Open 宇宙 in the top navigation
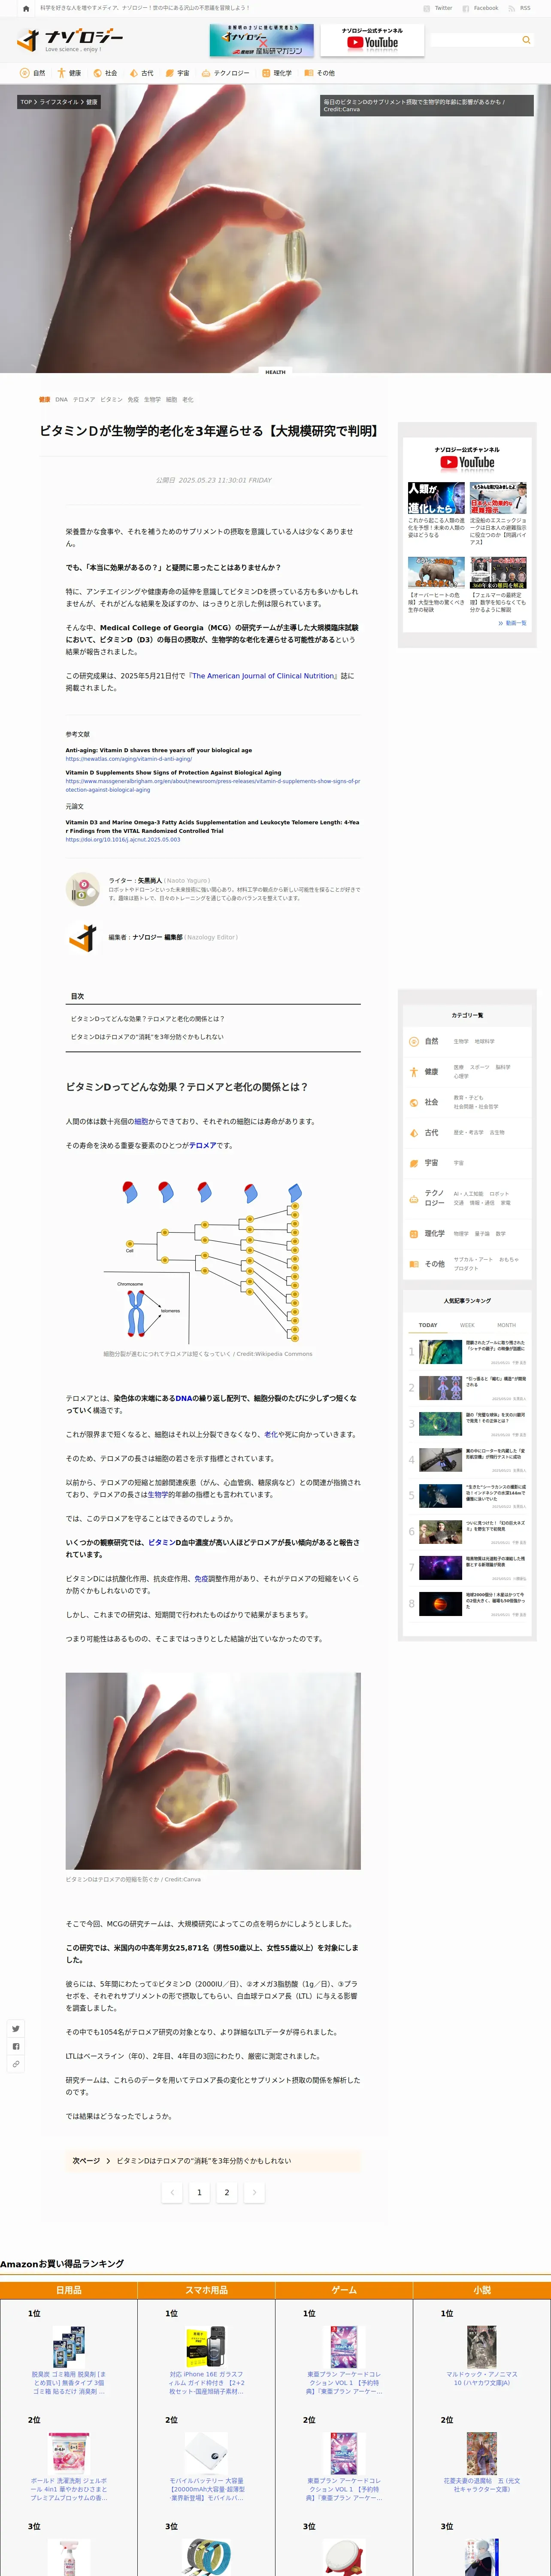Screen dimensions: 551x2576 coord(177,73)
